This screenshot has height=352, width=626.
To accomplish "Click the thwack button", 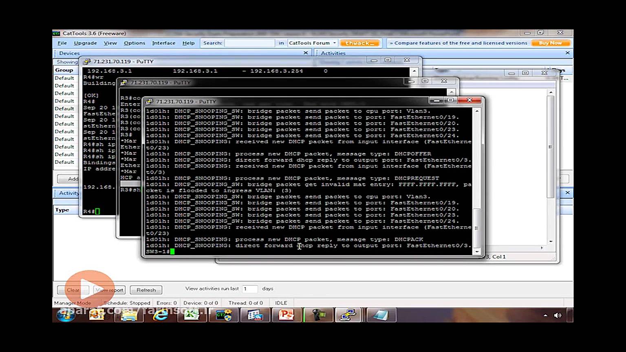I will point(360,43).
